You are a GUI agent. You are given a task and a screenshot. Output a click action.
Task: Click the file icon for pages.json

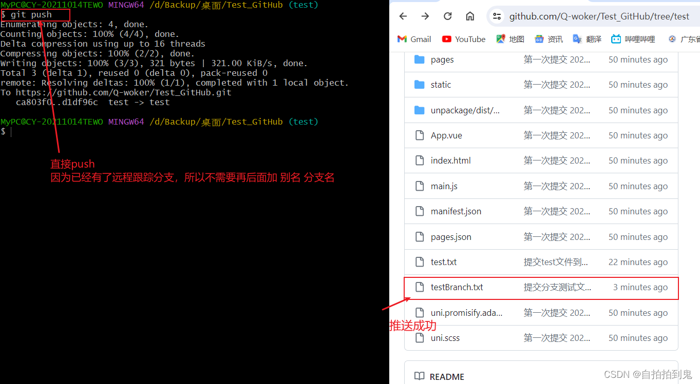[420, 237]
